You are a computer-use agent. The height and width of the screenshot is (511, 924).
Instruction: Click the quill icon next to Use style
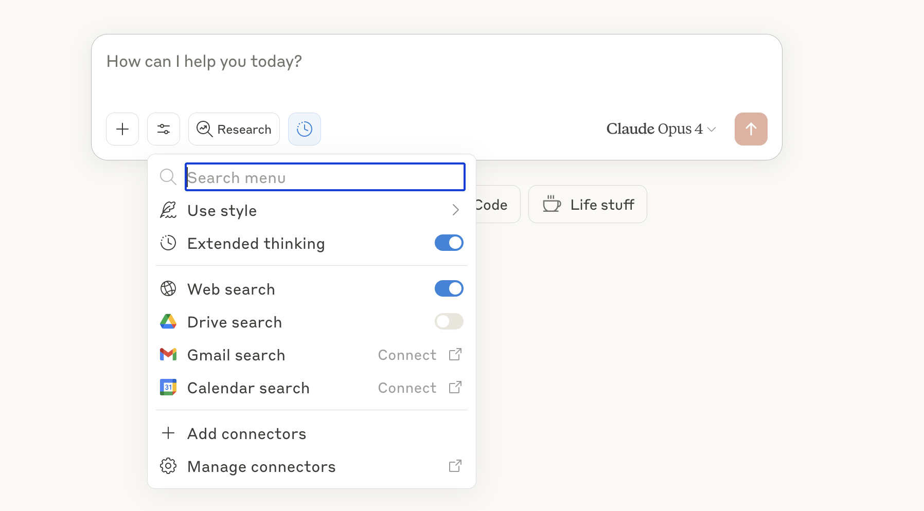click(x=168, y=210)
